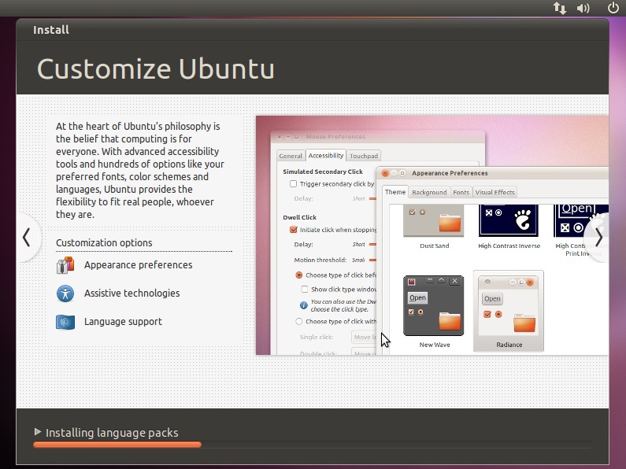Open the Single click dropdown
The width and height of the screenshot is (626, 469).
click(x=364, y=337)
